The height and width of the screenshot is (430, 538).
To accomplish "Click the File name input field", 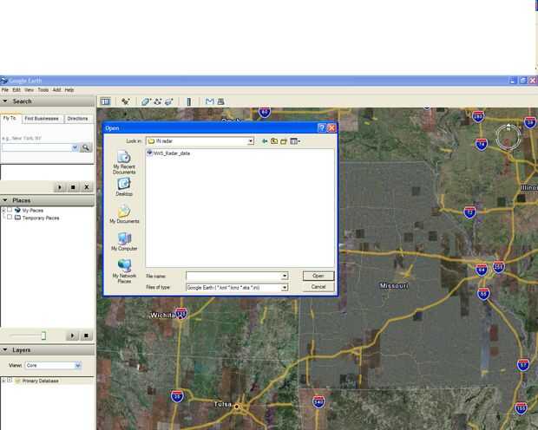I will click(x=233, y=276).
